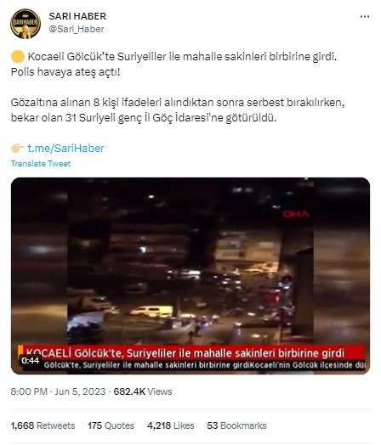Viewport: 381px width, 445px height.
Task: Click the 53 Bookmarks count
Action: pyautogui.click(x=236, y=425)
